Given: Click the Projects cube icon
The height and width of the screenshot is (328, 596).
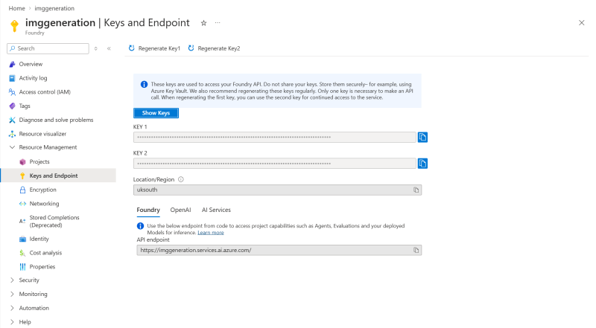Looking at the screenshot, I should click(22, 161).
